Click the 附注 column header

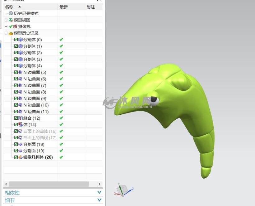[94, 7]
